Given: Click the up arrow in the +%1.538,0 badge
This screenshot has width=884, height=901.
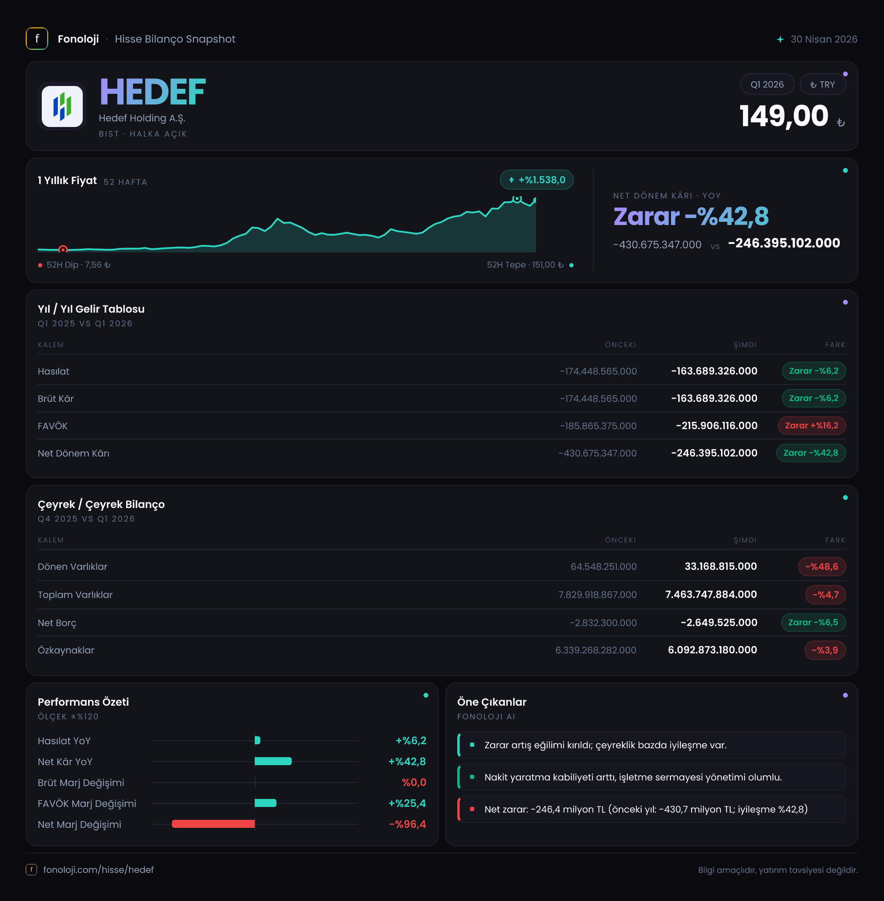Looking at the screenshot, I should (511, 180).
